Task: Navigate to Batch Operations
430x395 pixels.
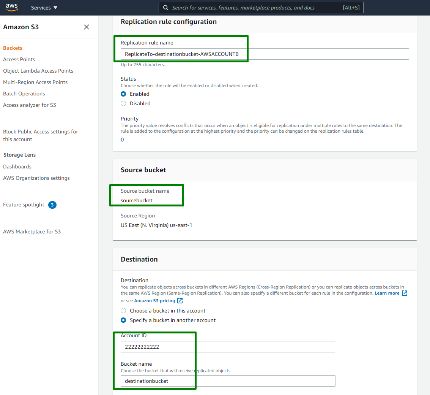Action: click(24, 93)
